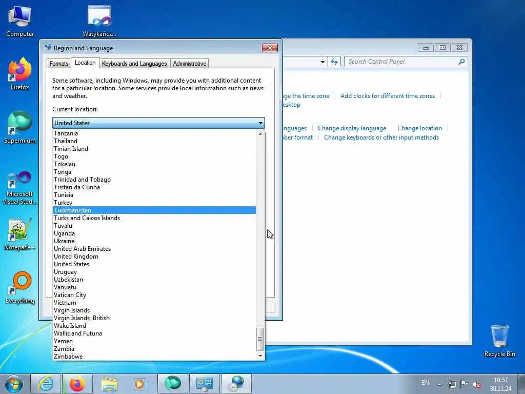The image size is (525, 394).
Task: Choose Tunisia from the list
Action: 154,195
